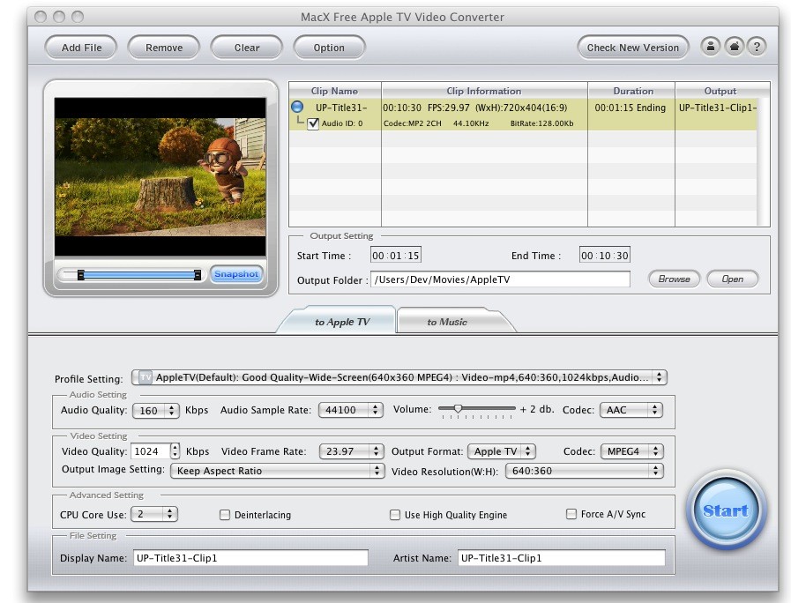Enable Use High Quality Engine checkbox
The height and width of the screenshot is (603, 791).
pos(395,515)
